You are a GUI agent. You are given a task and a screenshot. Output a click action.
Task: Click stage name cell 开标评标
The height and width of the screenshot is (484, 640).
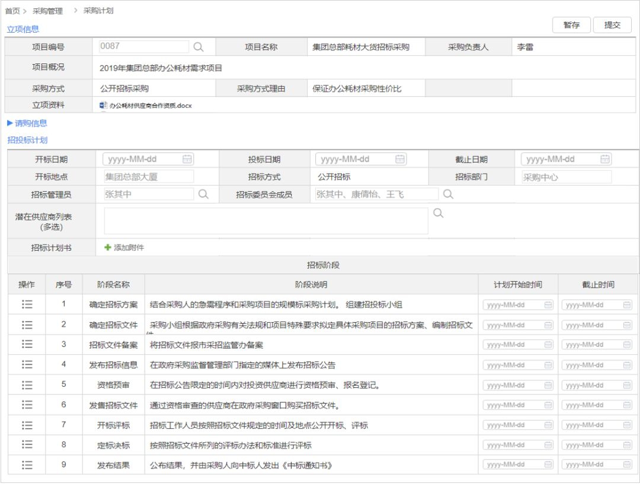(x=113, y=425)
